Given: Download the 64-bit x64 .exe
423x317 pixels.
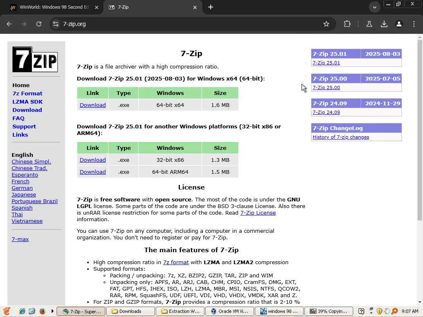Looking at the screenshot, I should tap(93, 105).
